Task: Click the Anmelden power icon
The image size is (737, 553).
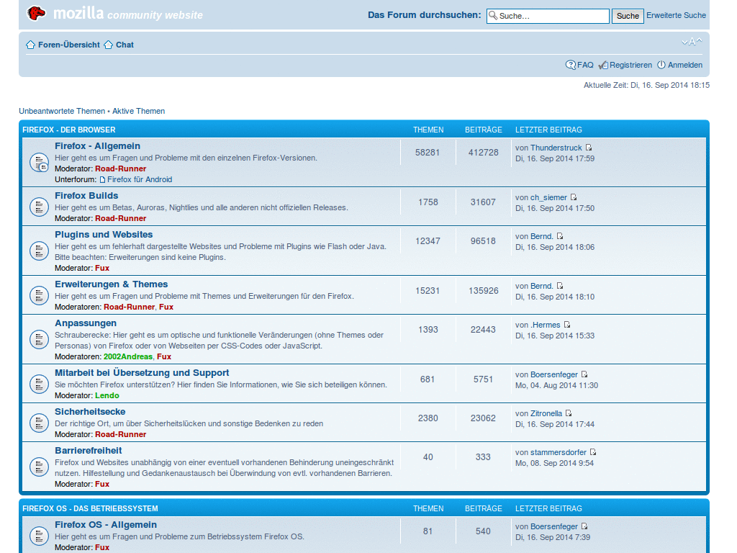Action: [x=661, y=65]
